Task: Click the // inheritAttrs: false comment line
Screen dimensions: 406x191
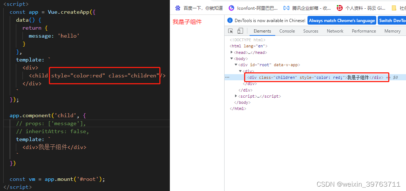Action: (x=52, y=132)
